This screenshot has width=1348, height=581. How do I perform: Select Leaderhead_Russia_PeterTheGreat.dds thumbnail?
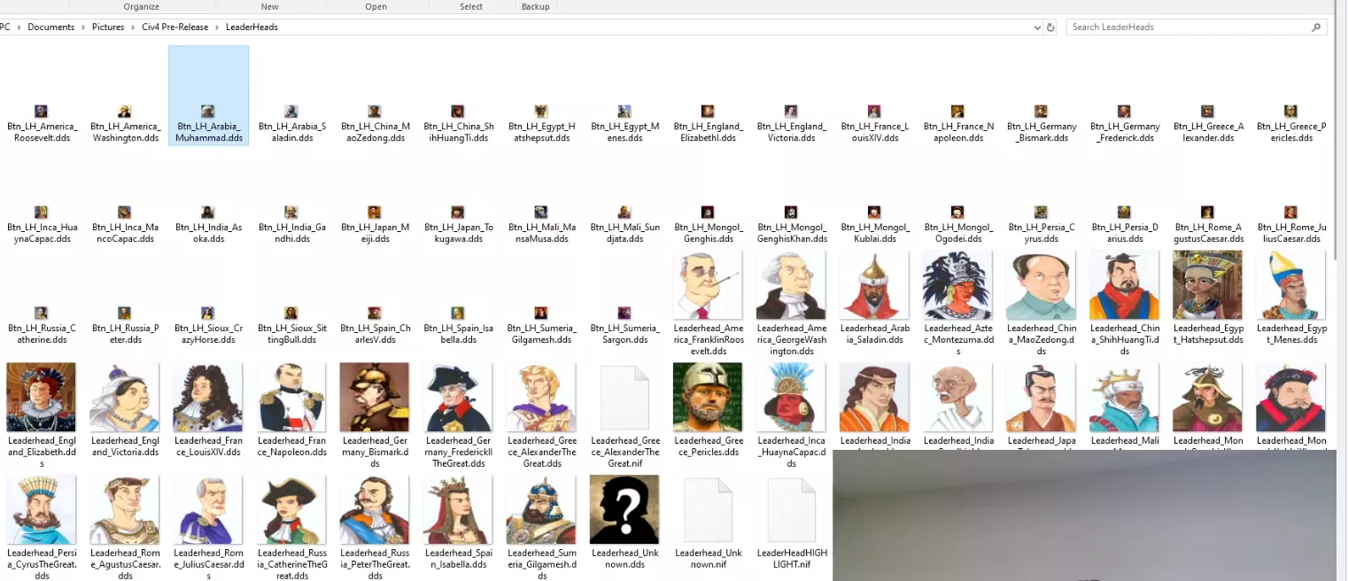coord(375,510)
